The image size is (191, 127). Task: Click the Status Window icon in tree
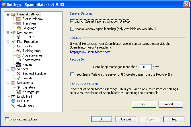tap(19, 19)
